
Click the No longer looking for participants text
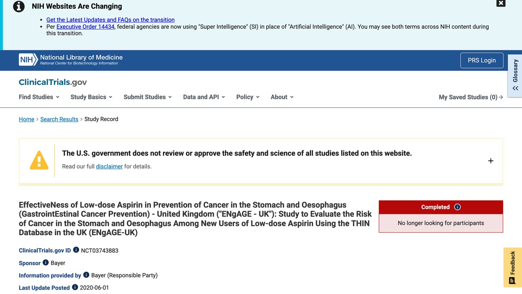coord(441,223)
